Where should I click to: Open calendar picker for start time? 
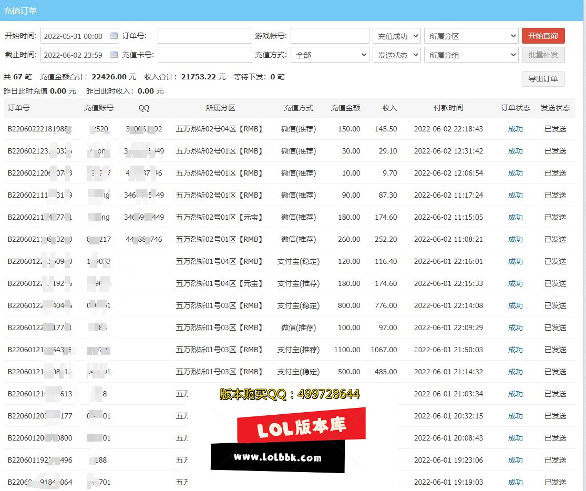tap(114, 36)
